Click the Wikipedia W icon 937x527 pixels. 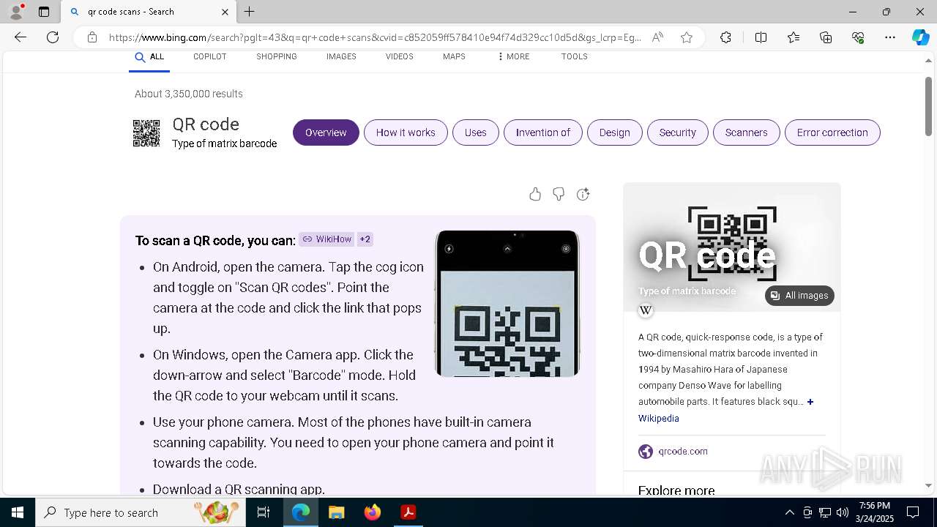point(646,310)
